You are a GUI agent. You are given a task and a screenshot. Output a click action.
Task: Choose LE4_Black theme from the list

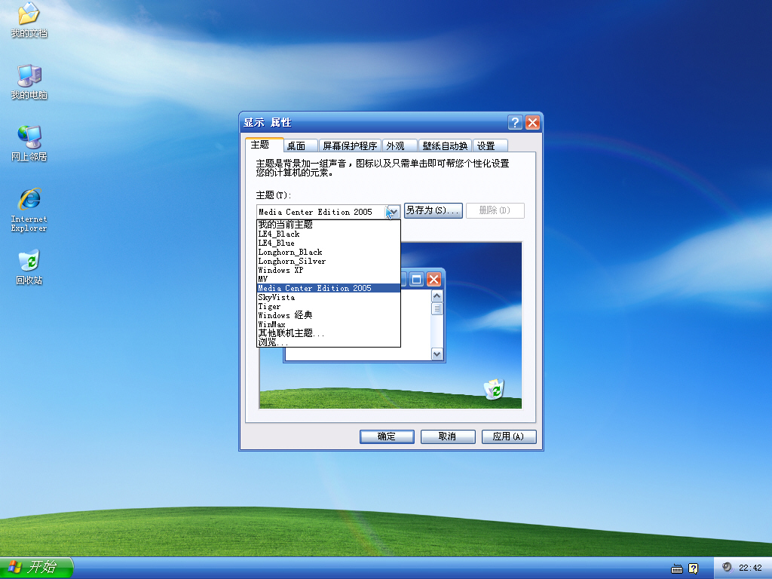click(329, 234)
